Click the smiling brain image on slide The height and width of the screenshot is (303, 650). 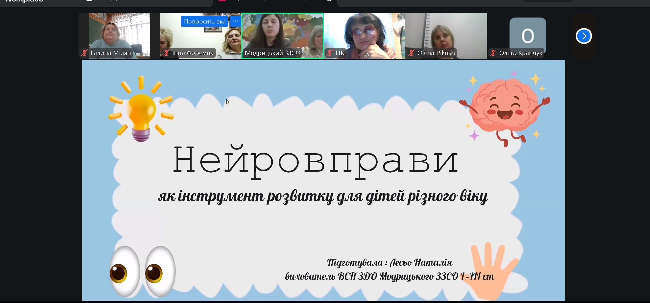point(505,108)
